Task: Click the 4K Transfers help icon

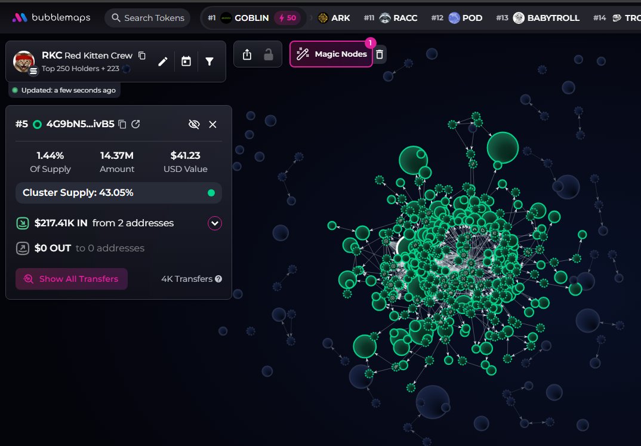Action: (x=218, y=279)
